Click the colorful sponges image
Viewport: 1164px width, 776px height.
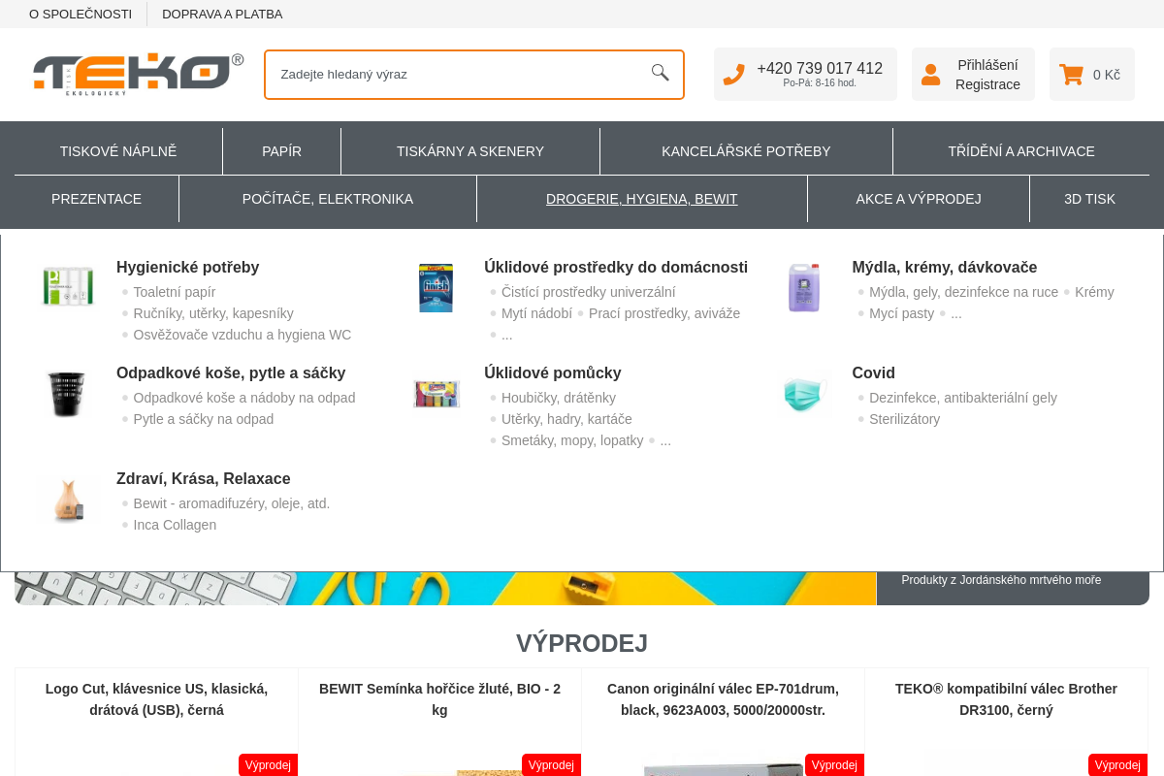click(436, 393)
